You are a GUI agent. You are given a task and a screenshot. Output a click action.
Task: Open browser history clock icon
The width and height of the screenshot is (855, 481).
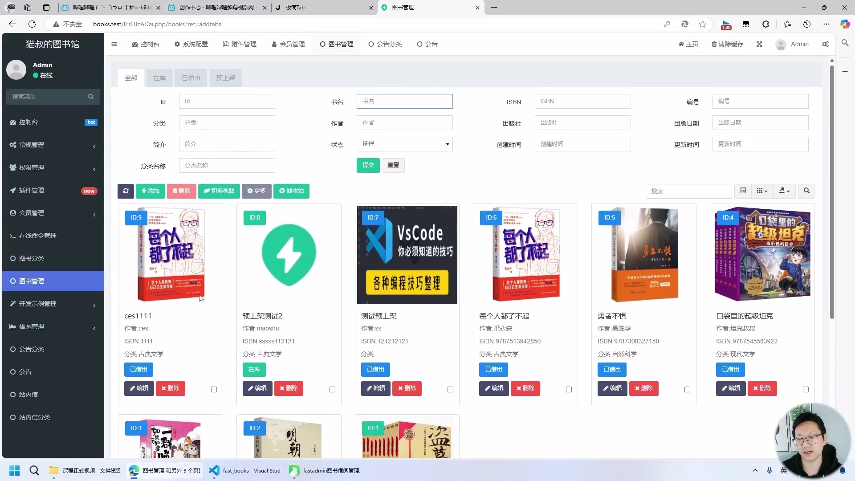[807, 24]
